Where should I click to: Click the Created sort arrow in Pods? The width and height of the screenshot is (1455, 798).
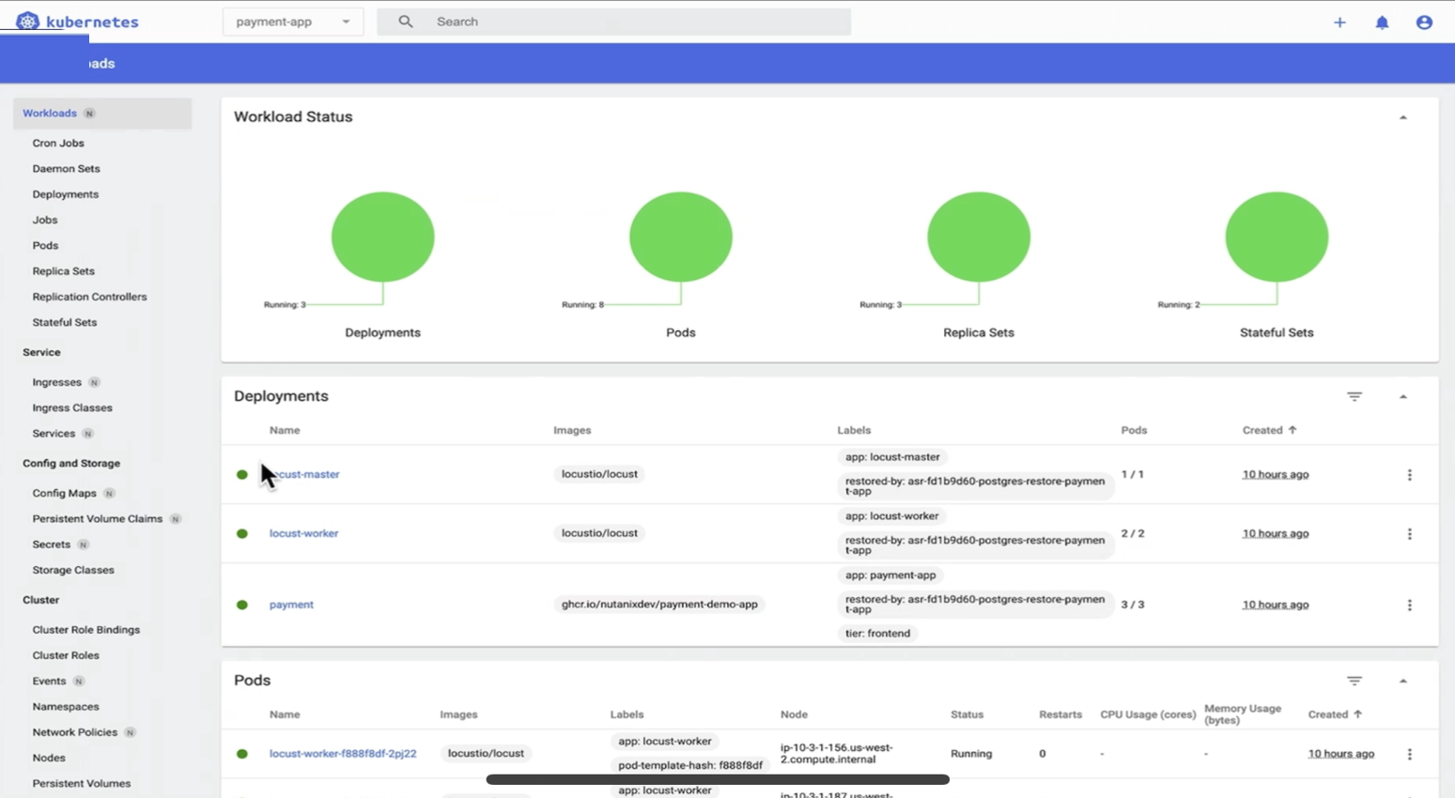coord(1357,714)
